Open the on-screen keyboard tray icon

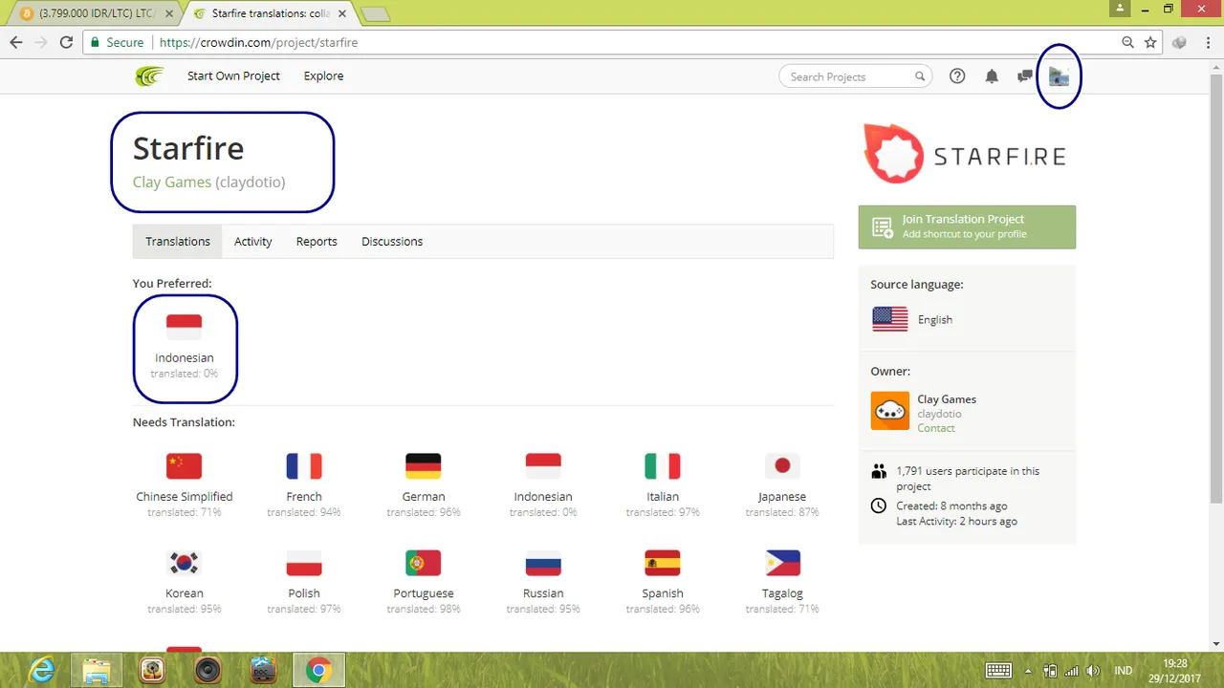tap(998, 671)
